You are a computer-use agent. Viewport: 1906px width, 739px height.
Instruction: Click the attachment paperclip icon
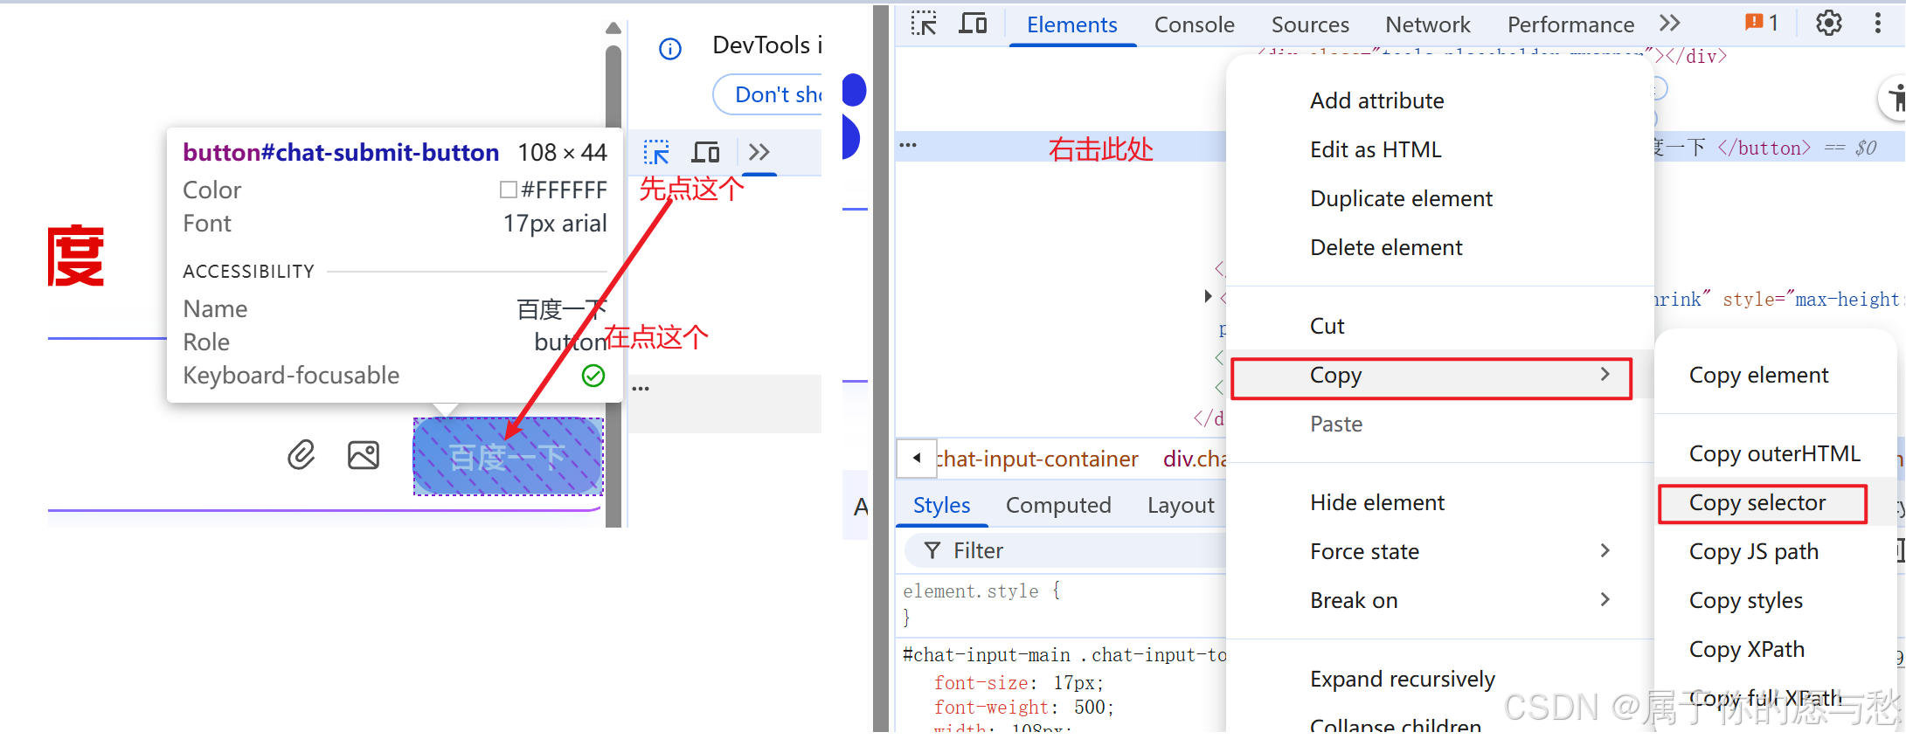click(301, 455)
